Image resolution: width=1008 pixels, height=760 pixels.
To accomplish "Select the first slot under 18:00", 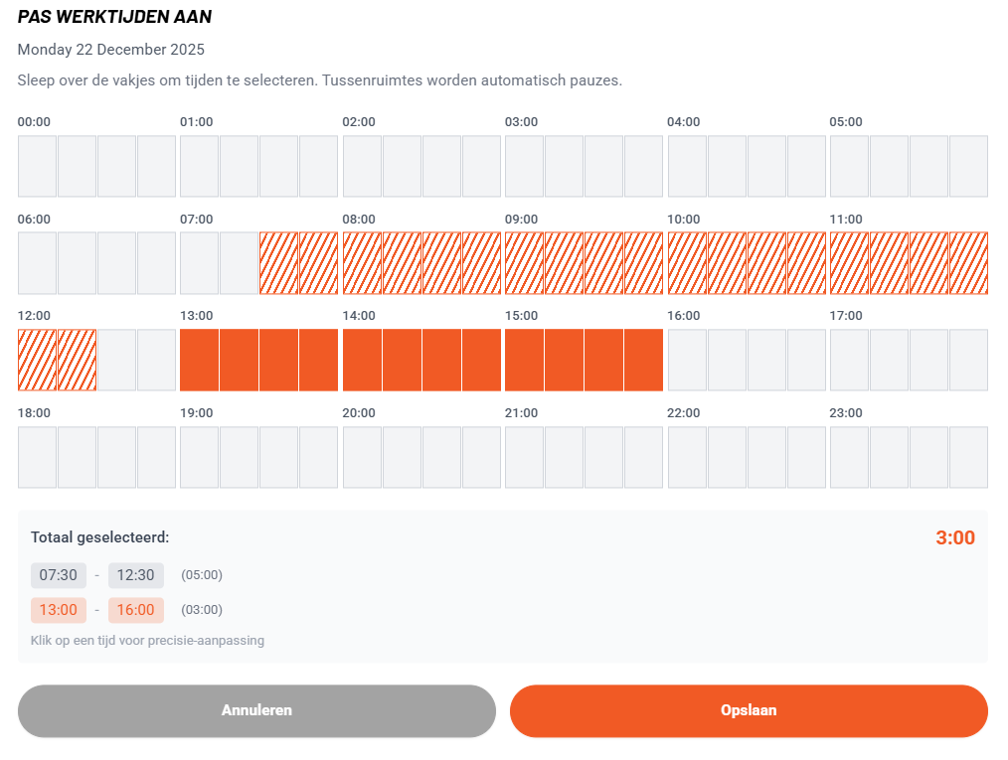I will pyautogui.click(x=37, y=457).
